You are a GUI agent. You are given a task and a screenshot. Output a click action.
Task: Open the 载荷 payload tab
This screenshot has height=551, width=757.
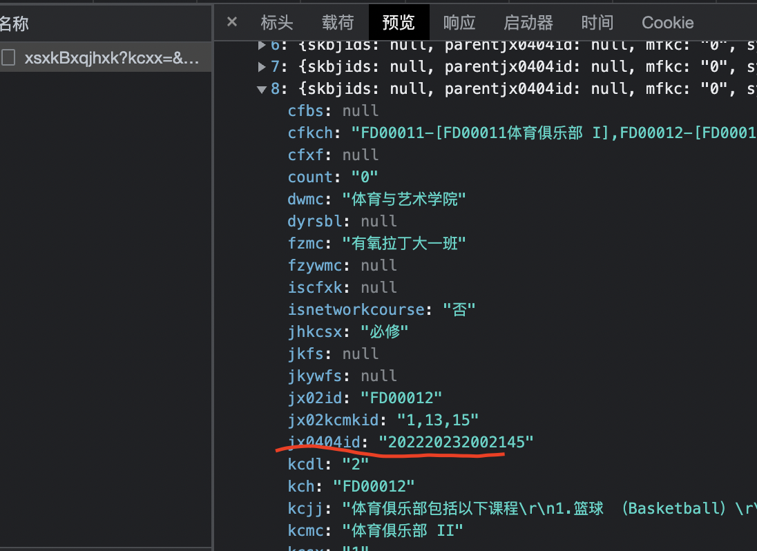coord(338,22)
